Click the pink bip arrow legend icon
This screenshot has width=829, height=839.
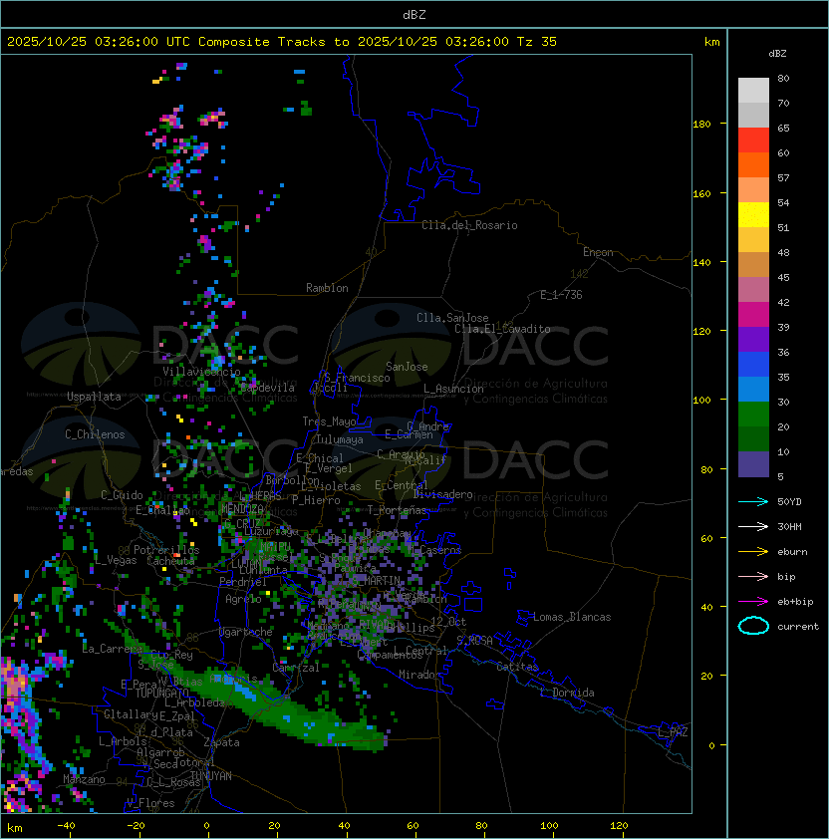753,576
